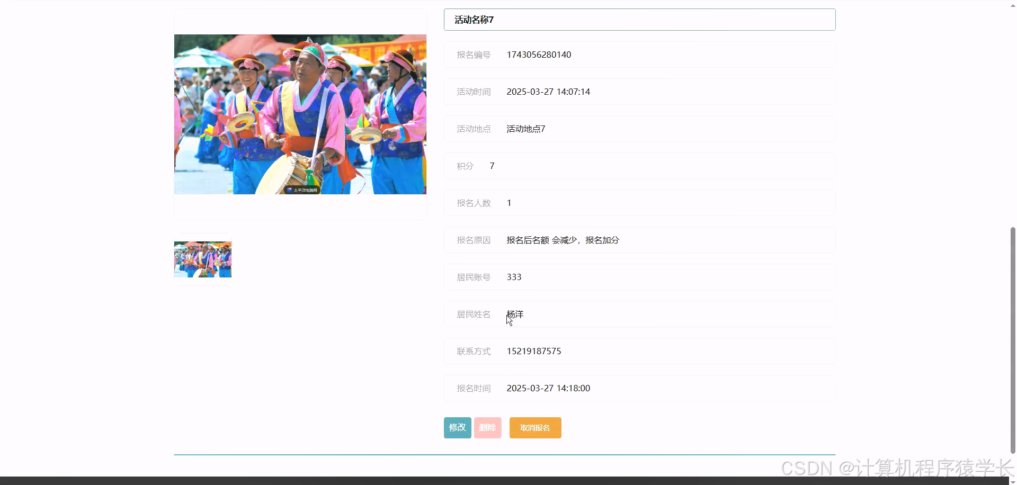The image size is (1017, 485).
Task: Select the small drummer photo thumbnail
Action: click(x=202, y=259)
